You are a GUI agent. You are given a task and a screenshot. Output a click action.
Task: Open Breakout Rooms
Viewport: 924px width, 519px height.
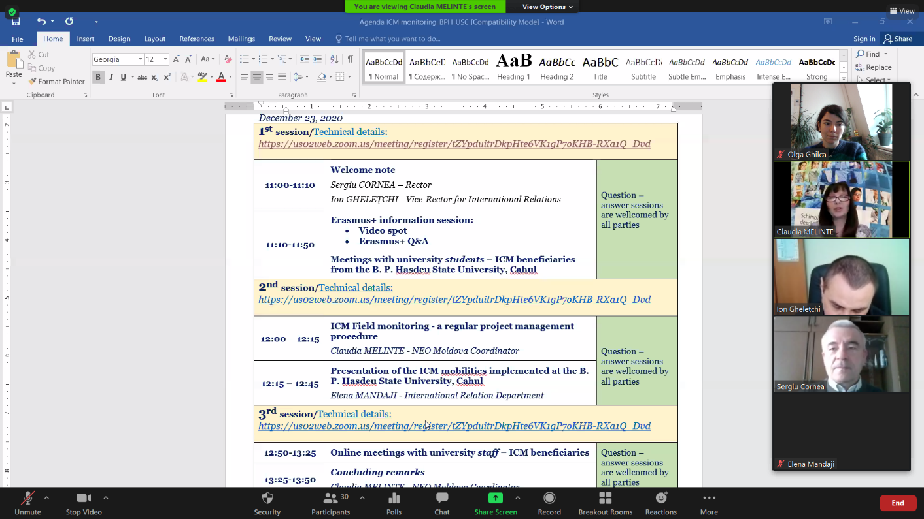click(x=605, y=503)
